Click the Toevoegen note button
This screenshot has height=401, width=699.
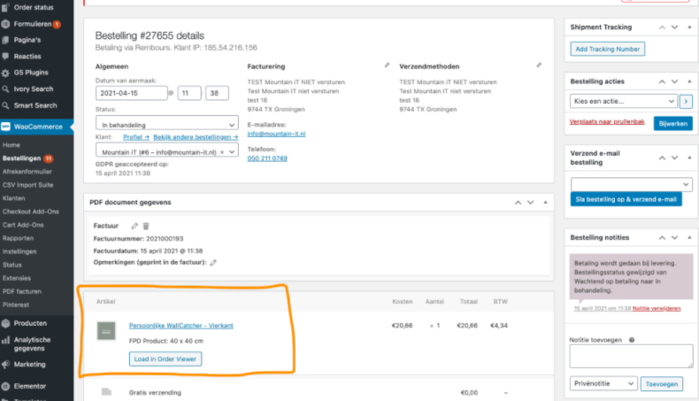[662, 383]
